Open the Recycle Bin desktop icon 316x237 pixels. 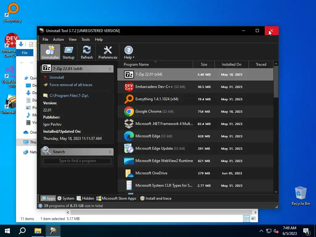coord(301,196)
